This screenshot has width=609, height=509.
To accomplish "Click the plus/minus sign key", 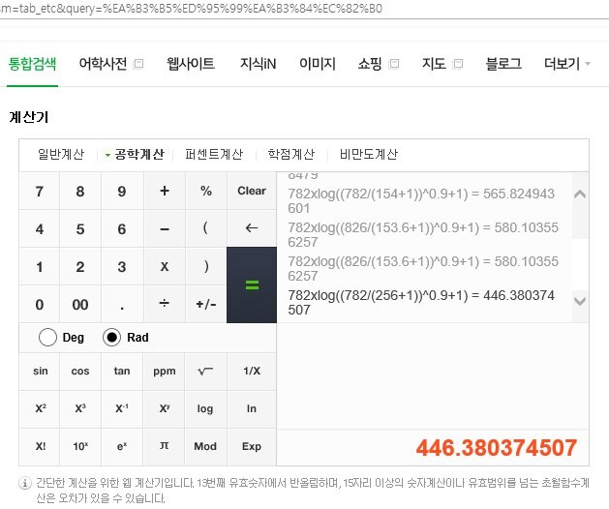I will tap(206, 304).
